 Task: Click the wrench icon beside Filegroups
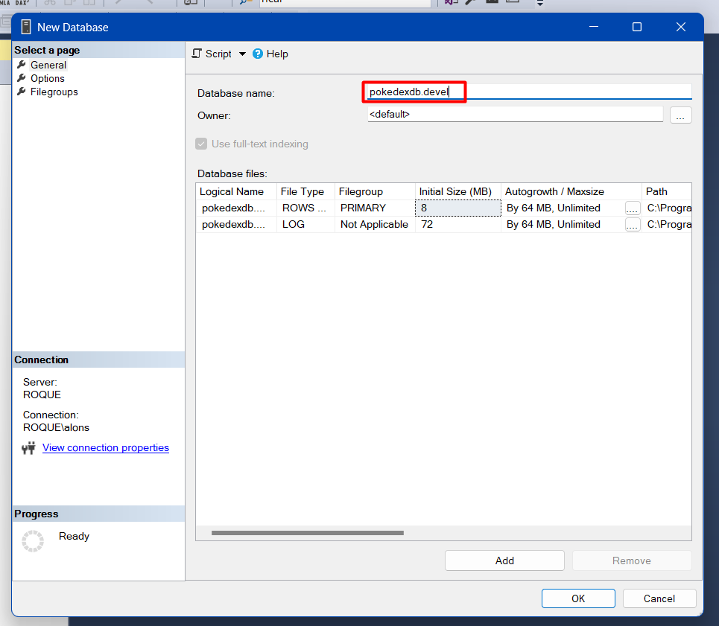(22, 92)
